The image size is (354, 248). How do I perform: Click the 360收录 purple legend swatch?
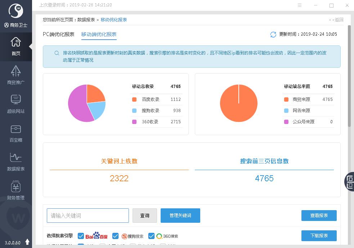pyautogui.click(x=134, y=122)
